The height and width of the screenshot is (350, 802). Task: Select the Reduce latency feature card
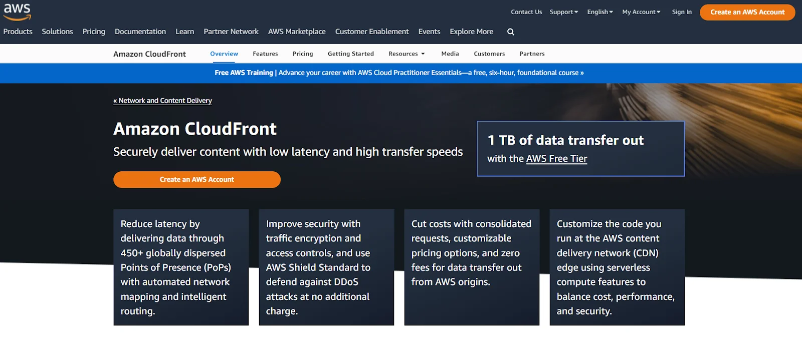(x=181, y=267)
